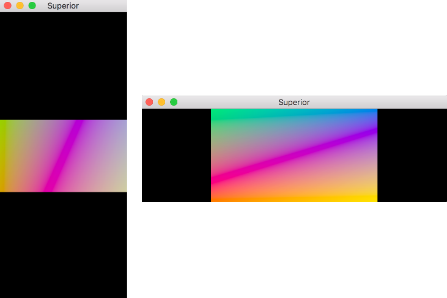Click the left window's Superior title text

coord(63,5)
